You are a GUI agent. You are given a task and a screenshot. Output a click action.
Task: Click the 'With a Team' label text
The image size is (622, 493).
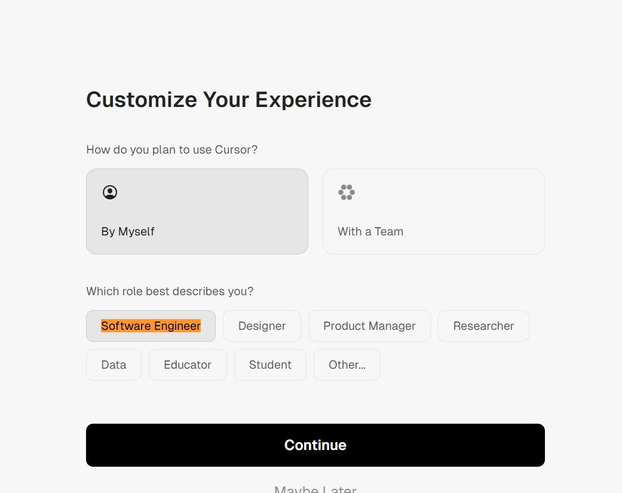(x=370, y=232)
